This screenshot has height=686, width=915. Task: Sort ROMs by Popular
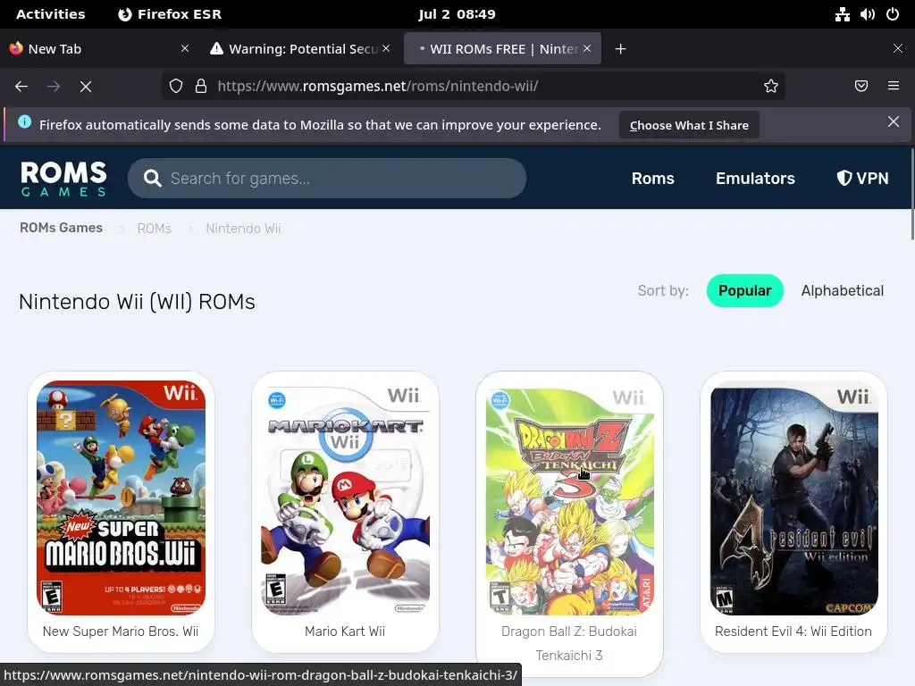coord(744,290)
